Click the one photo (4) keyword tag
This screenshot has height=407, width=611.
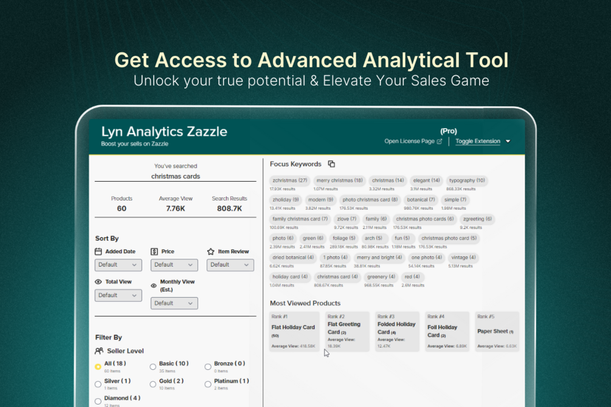click(x=426, y=258)
